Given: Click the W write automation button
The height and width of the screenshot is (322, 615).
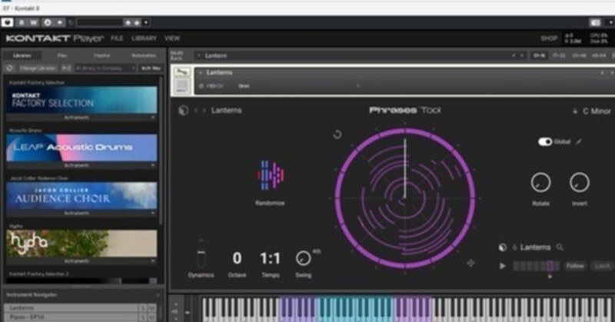Looking at the screenshot, I should 34,22.
